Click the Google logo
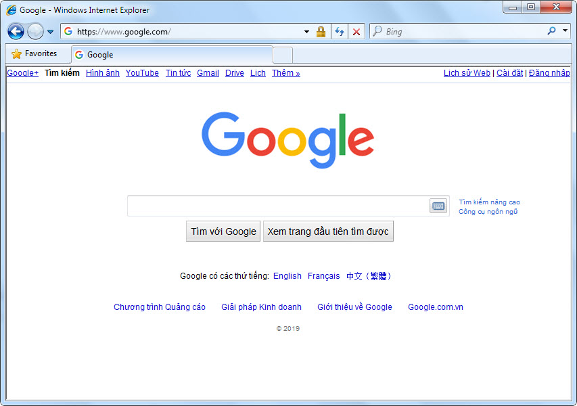This screenshot has width=577, height=406. pyautogui.click(x=287, y=140)
